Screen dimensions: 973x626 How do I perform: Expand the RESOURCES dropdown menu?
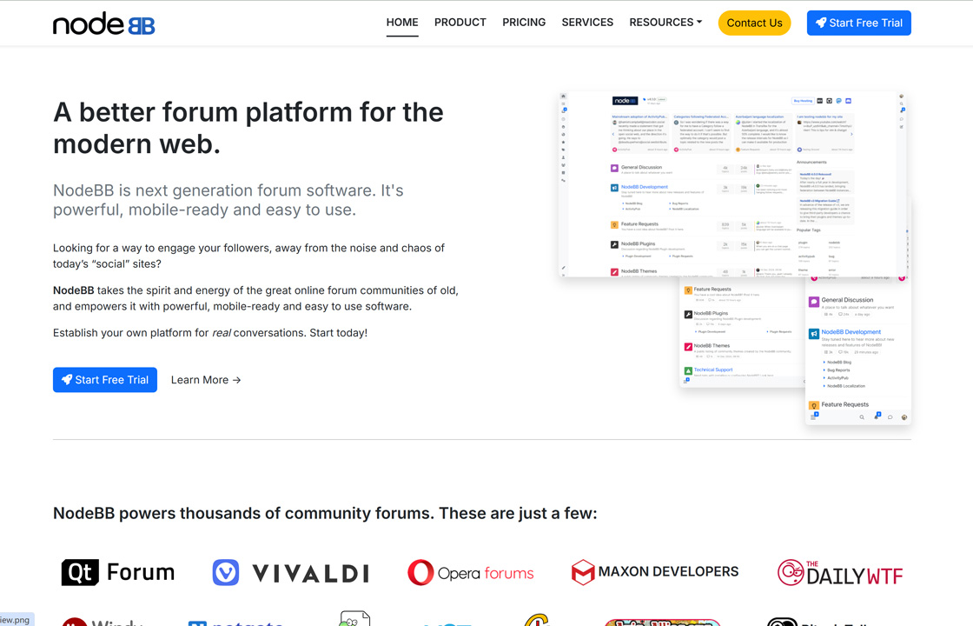tap(665, 23)
